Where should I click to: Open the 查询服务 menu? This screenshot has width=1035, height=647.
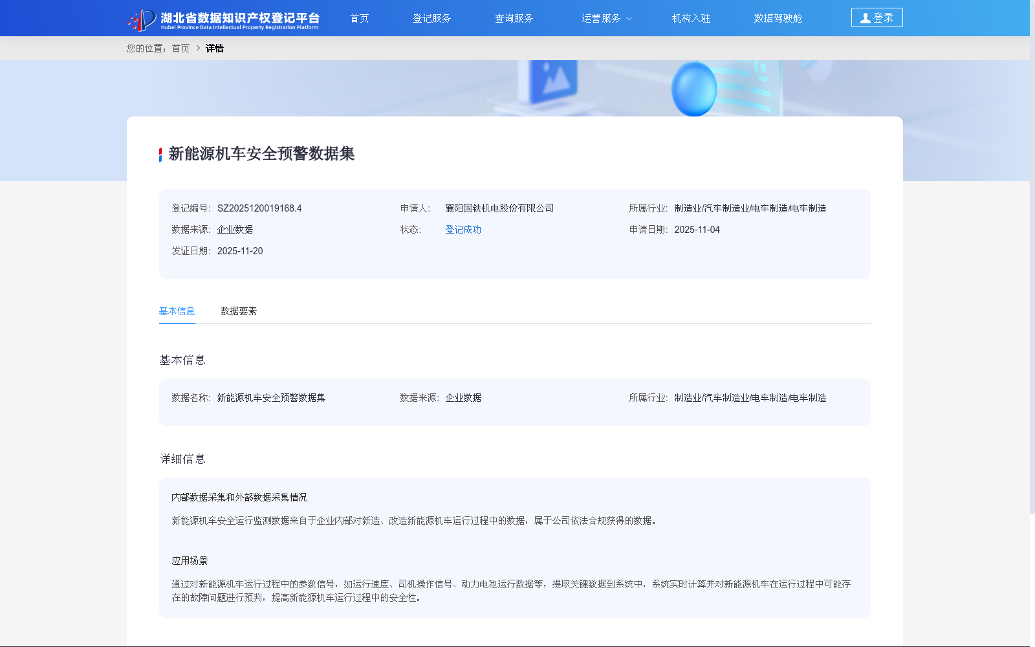tap(514, 18)
